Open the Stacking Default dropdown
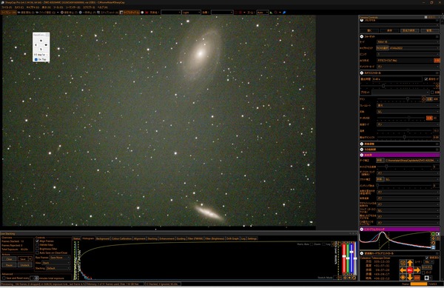 (x=58, y=268)
